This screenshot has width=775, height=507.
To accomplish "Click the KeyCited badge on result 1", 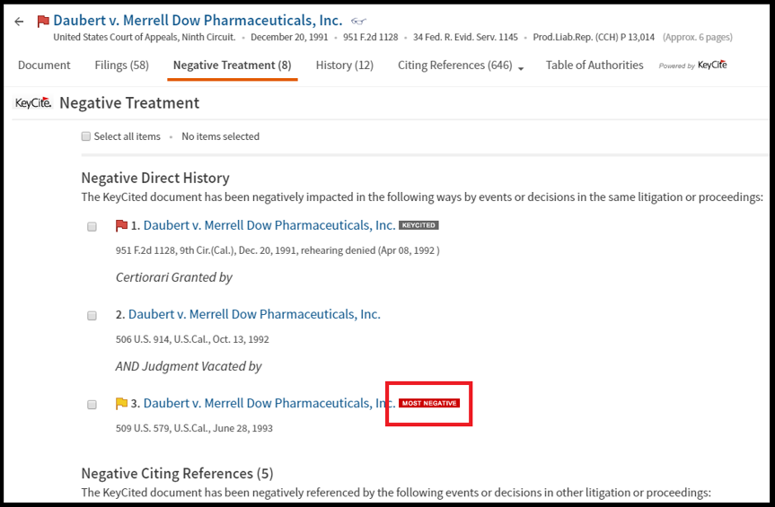I will pyautogui.click(x=418, y=225).
